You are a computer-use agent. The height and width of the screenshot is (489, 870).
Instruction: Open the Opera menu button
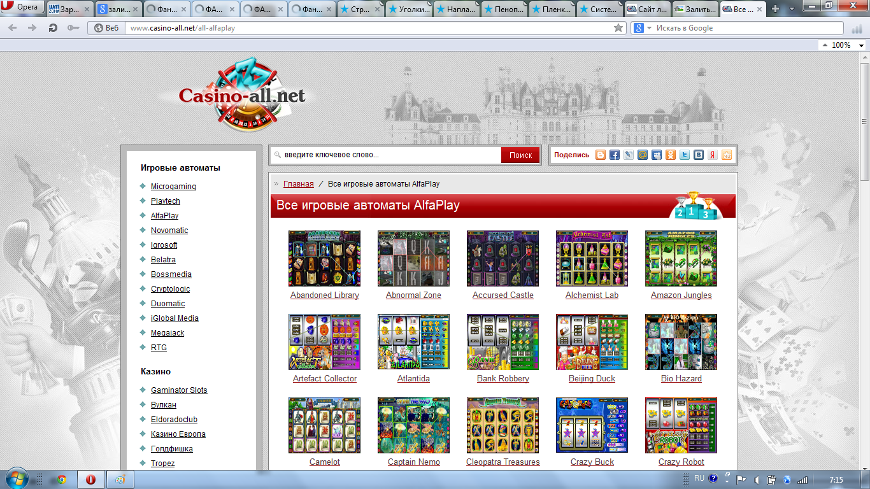pos(22,7)
